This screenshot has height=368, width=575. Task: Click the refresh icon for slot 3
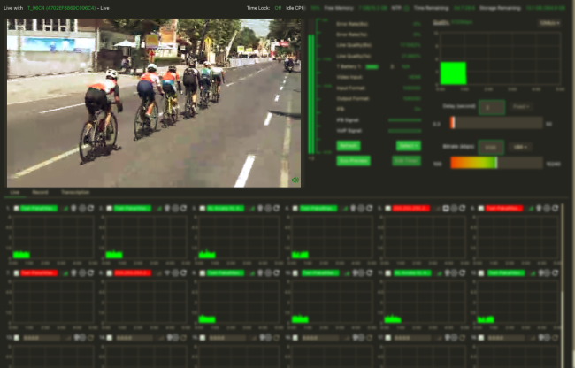[277, 208]
